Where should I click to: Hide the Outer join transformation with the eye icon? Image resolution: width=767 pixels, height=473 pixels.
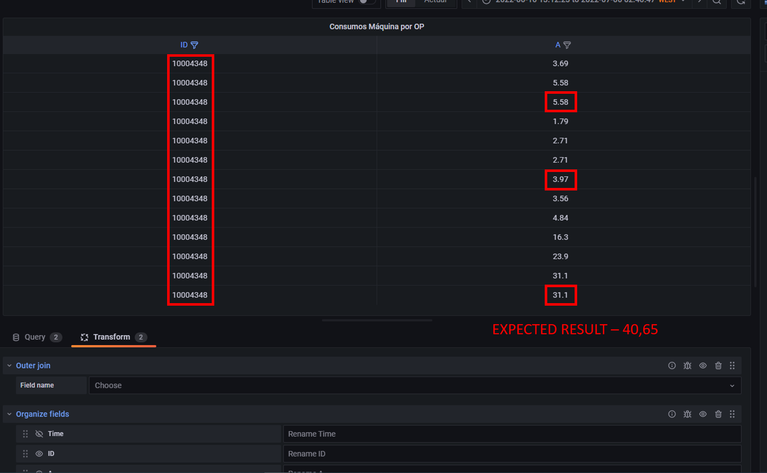point(703,365)
